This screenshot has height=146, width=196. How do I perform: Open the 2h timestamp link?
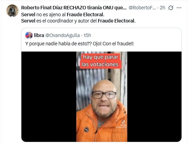coord(163,8)
